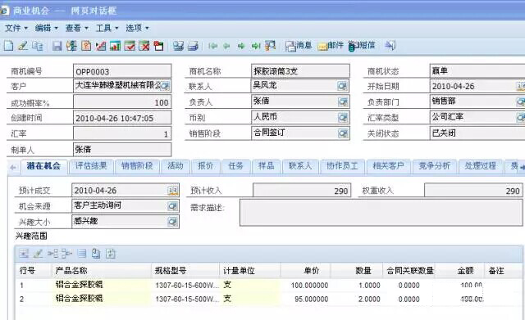The width and height of the screenshot is (525, 320).
Task: Switch to the 联系人 tab
Action: (x=300, y=166)
